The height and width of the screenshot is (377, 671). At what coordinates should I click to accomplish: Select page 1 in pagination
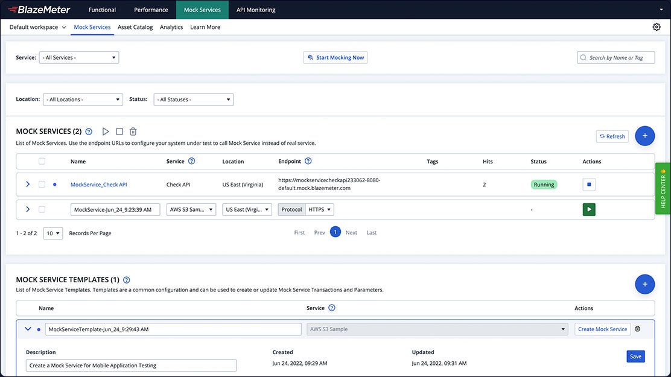click(335, 232)
